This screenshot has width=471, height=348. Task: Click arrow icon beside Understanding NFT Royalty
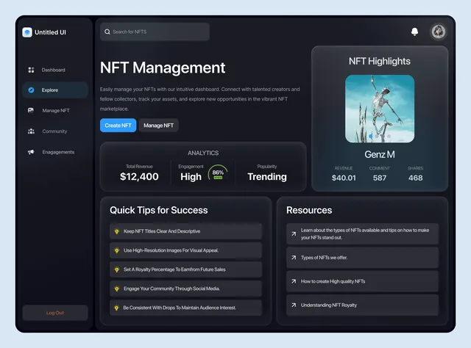pos(294,305)
